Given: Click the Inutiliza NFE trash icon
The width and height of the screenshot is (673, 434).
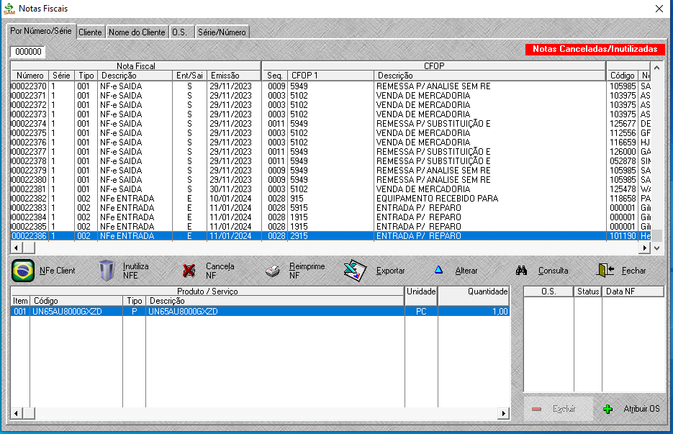Looking at the screenshot, I should click(107, 271).
